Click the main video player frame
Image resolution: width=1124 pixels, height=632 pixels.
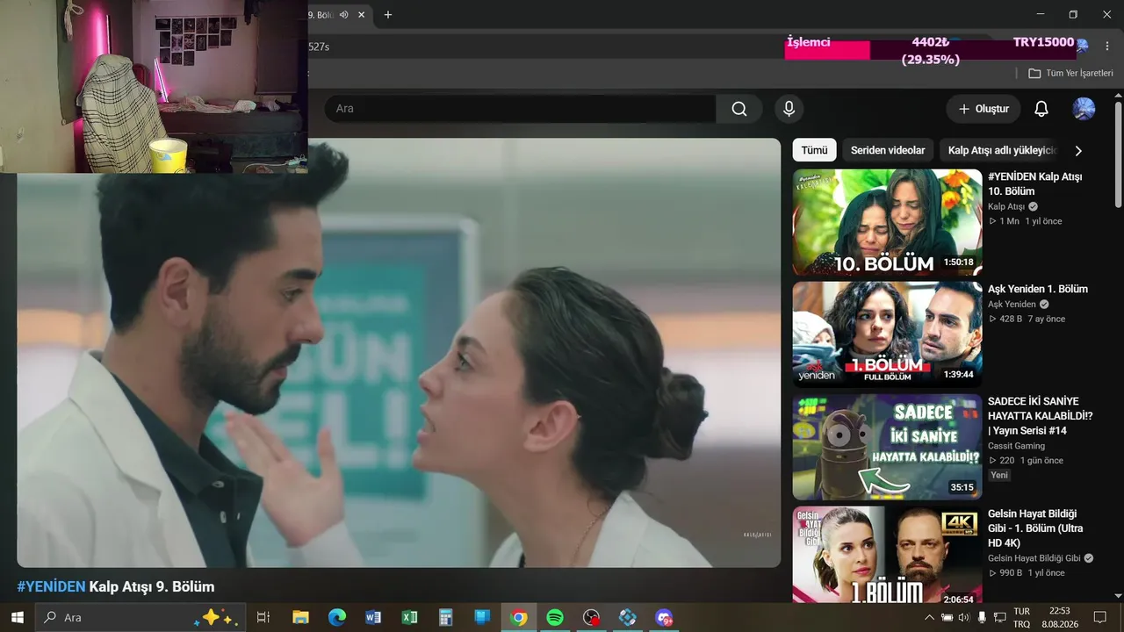399,353
